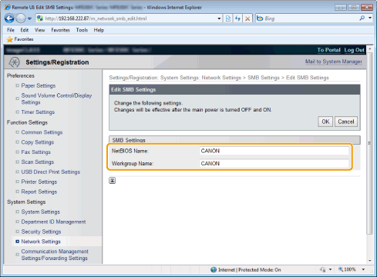Open the Tools menu
The width and height of the screenshot is (377, 277).
tap(82, 30)
